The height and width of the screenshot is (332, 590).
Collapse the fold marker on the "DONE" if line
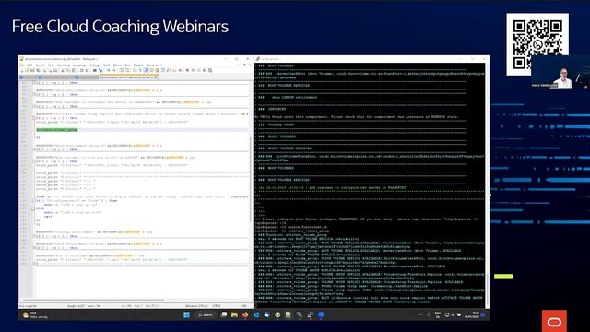tap(33, 201)
